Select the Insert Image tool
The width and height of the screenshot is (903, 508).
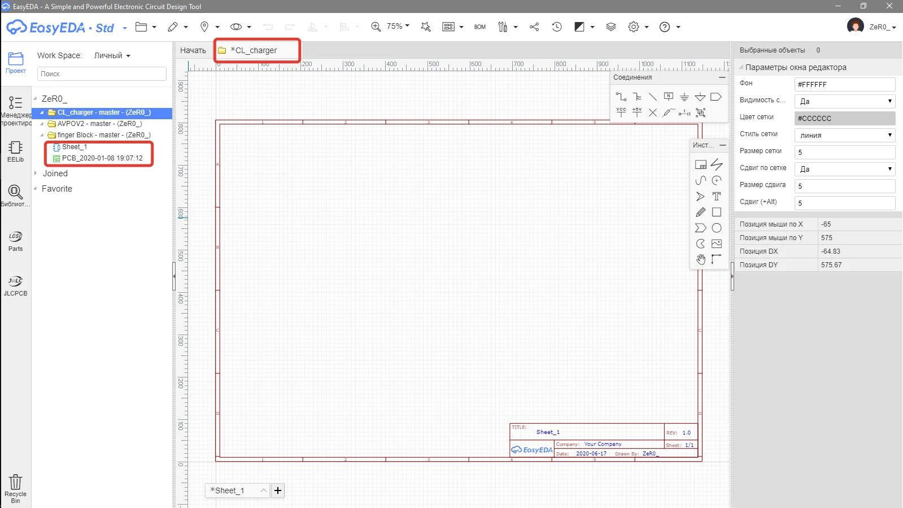click(x=717, y=244)
